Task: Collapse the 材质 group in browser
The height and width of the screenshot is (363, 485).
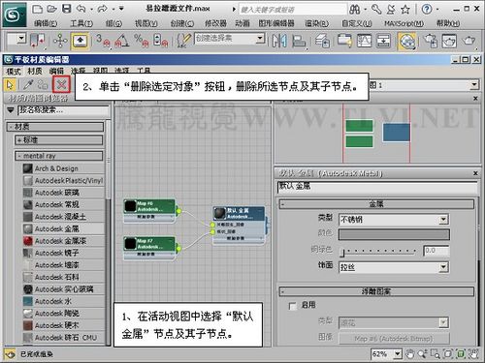Action: pos(55,127)
